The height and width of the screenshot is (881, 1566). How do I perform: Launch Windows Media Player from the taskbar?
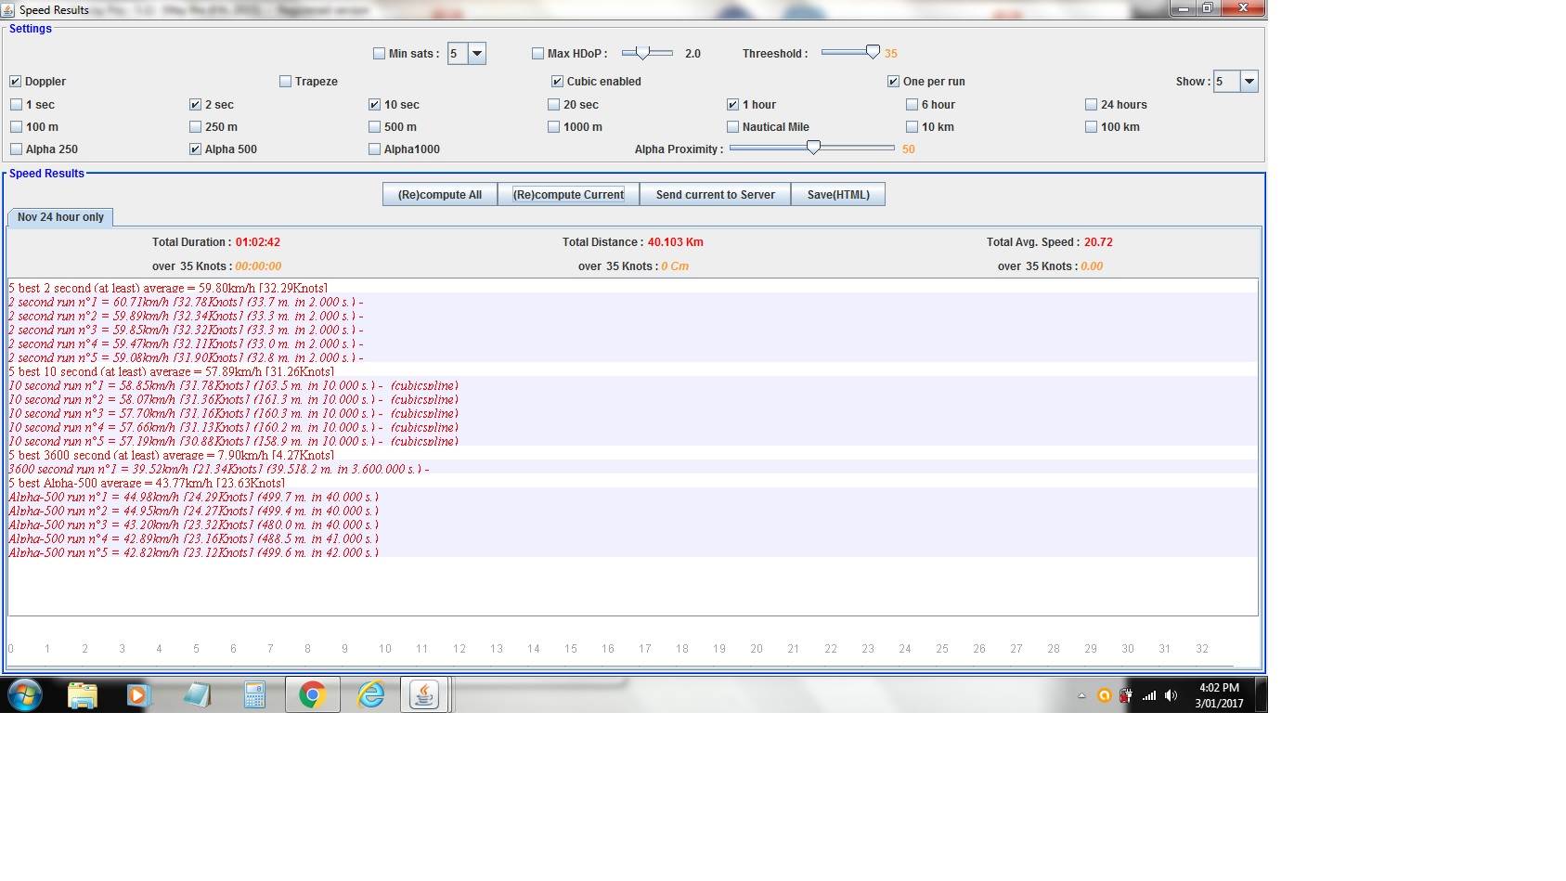tap(138, 694)
